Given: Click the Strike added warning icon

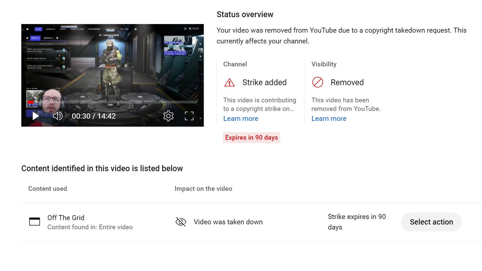Looking at the screenshot, I should click(229, 82).
